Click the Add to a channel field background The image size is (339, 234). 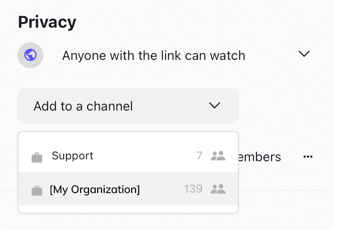128,106
